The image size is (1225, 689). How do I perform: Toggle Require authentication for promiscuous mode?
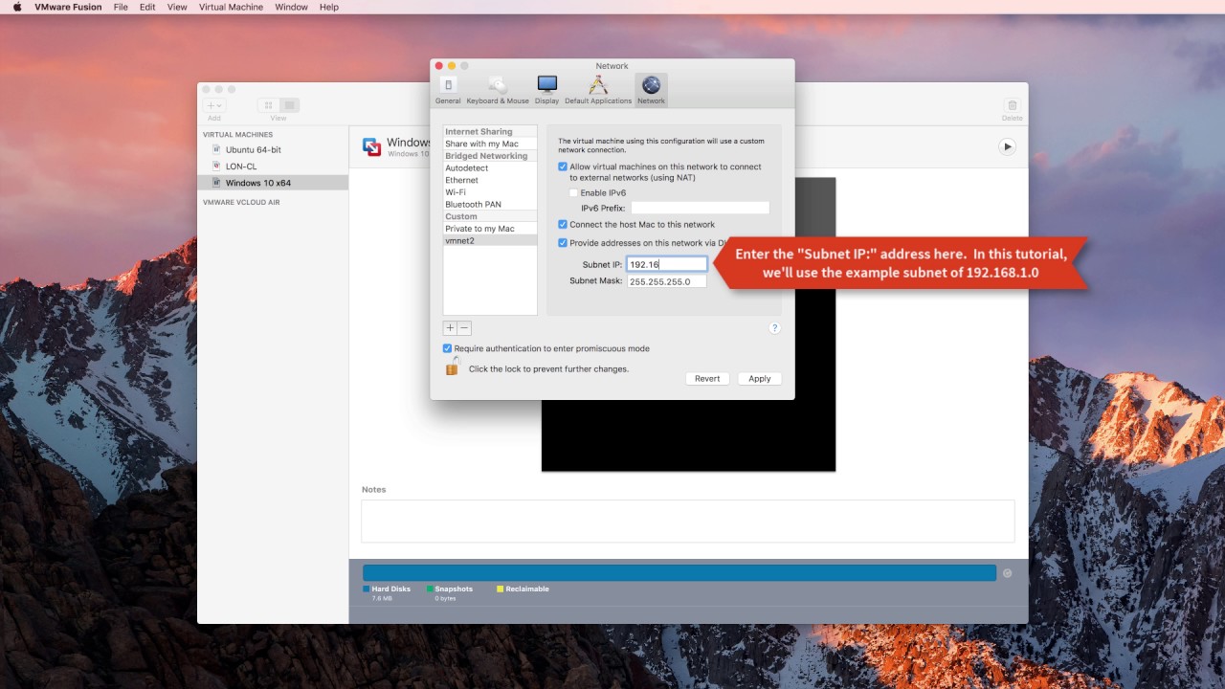tap(447, 348)
